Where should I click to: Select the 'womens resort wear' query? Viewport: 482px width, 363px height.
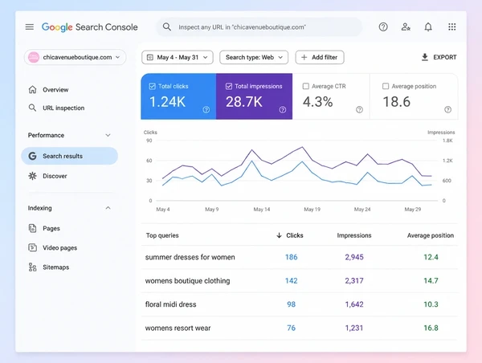[x=178, y=328]
